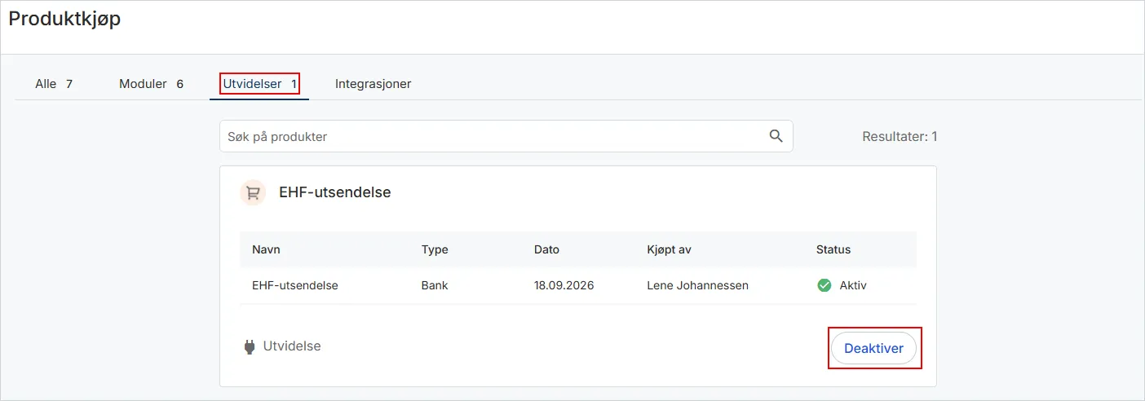Click the date 18.09.2026
The width and height of the screenshot is (1145, 401).
click(564, 286)
